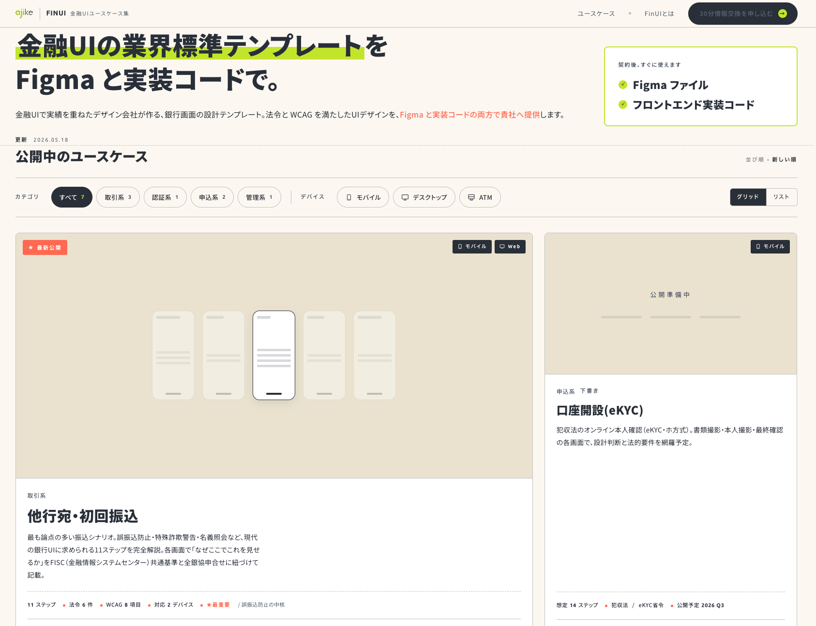The height and width of the screenshot is (626, 816).
Task: Open 口座開設(eKYC) card title
Action: 600,410
